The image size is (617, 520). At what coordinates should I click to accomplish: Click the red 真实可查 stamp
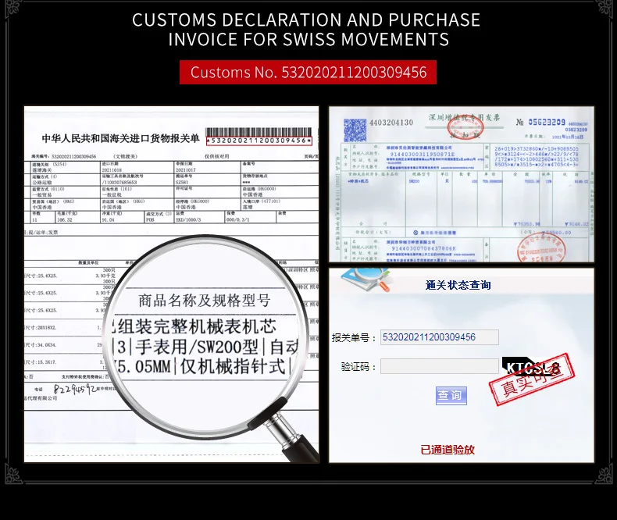tap(532, 379)
